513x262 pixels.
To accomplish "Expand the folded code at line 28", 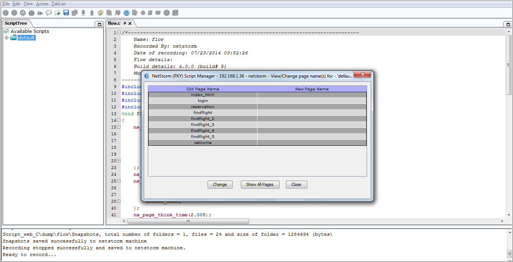I will click(119, 201).
